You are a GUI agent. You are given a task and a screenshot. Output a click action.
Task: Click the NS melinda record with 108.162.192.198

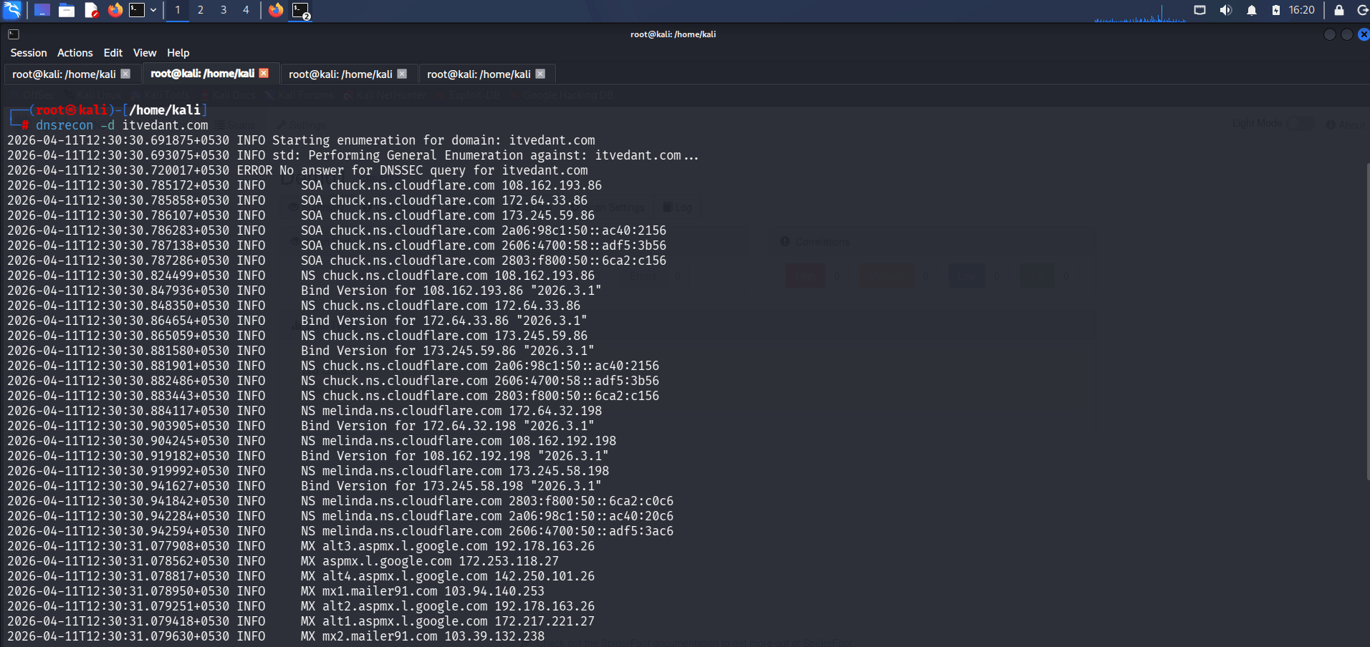point(312,441)
